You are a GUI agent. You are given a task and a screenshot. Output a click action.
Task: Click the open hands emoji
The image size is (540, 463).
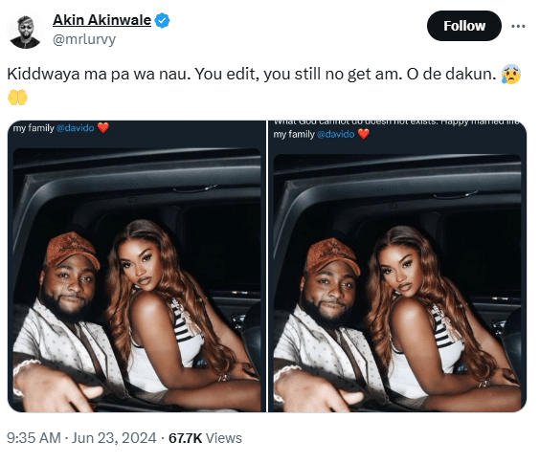coord(17,98)
